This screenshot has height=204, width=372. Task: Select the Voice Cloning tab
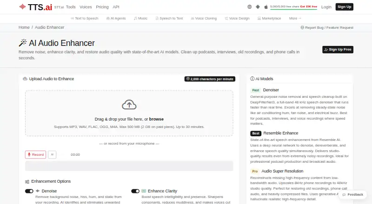tap(204, 18)
